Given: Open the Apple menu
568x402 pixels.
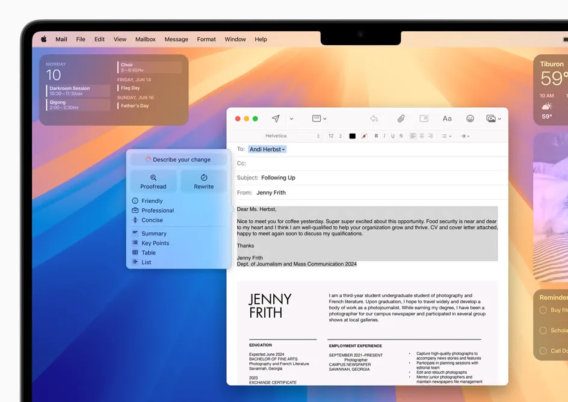Looking at the screenshot, I should [x=44, y=39].
